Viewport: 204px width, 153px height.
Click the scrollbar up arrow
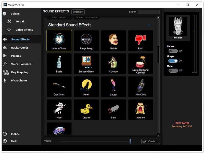point(158,17)
